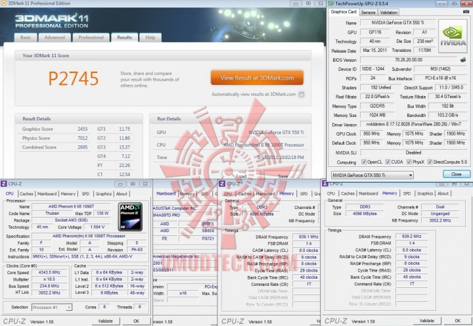Open the Help tab in 3DMark 11
The image size is (473, 326).
150,37
